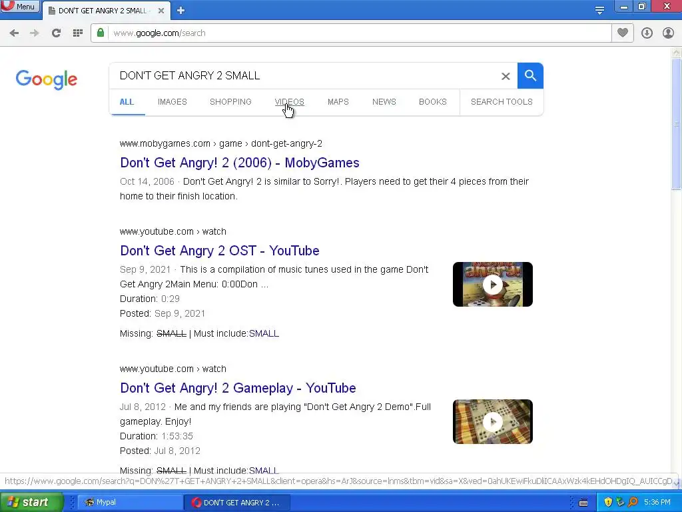
Task: Click the blue magnifier search button
Action: coord(530,76)
